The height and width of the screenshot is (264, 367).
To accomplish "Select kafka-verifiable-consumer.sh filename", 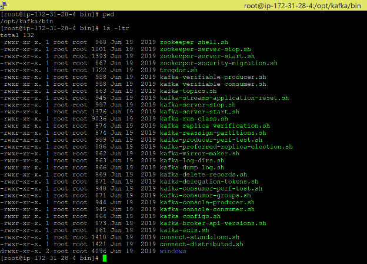I will 213,84.
